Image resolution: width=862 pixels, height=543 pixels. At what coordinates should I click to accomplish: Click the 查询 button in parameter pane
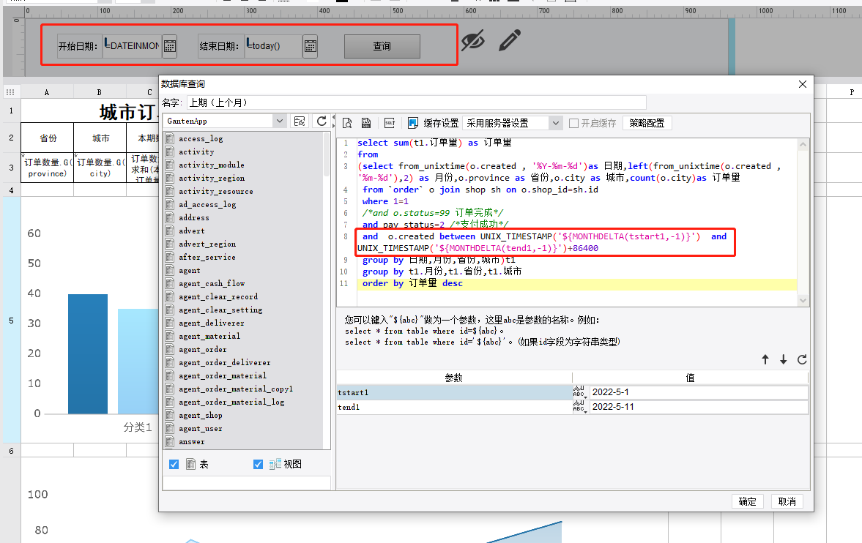click(382, 46)
